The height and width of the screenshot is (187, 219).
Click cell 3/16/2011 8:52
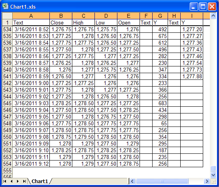point(31,29)
